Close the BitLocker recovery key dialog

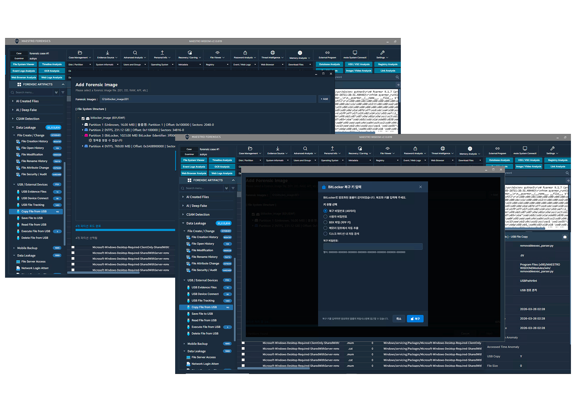click(420, 187)
